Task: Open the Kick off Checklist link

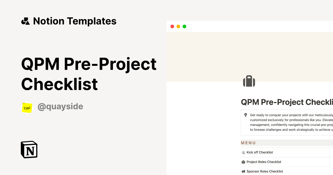Action: [259, 152]
